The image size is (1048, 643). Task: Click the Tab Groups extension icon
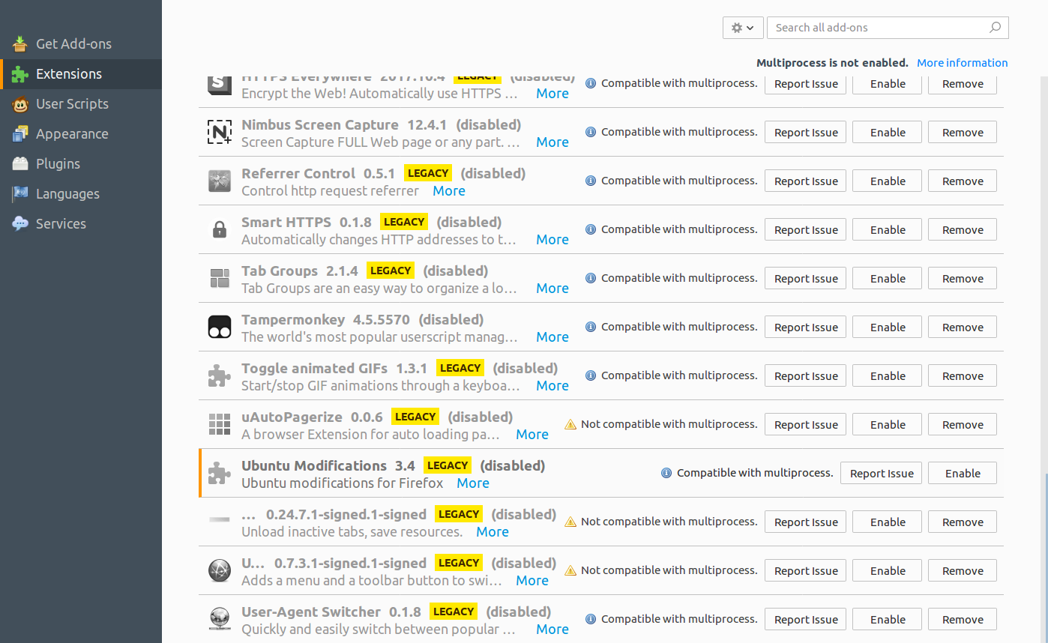[220, 279]
